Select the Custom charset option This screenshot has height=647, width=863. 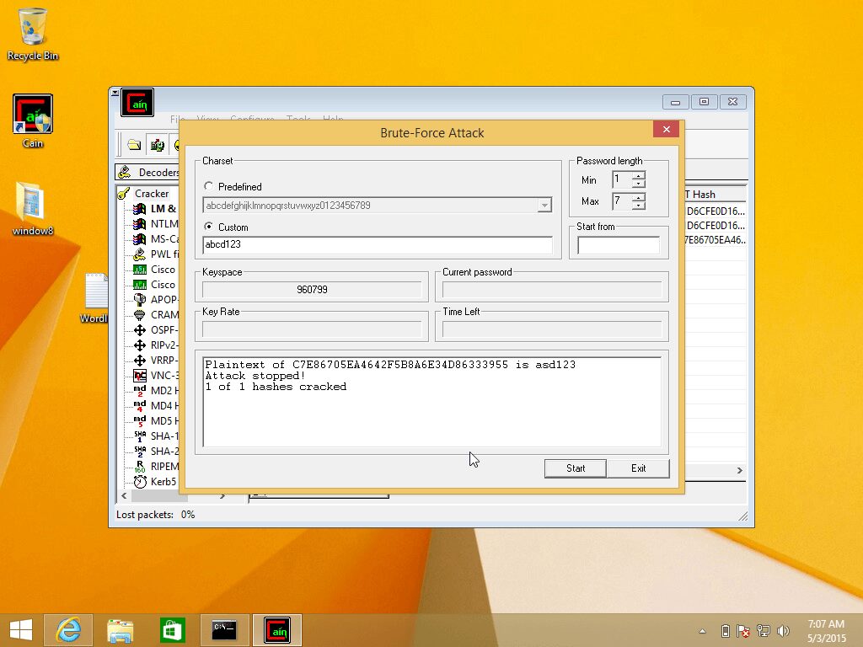tap(209, 227)
